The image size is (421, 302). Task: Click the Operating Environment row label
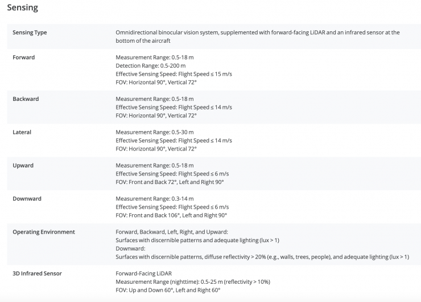pos(43,232)
